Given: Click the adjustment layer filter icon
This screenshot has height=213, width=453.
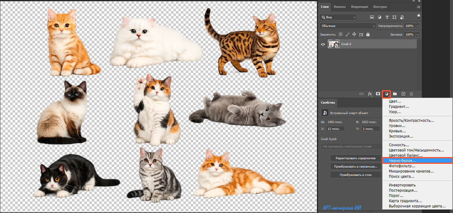Looking at the screenshot, I should (379, 17).
